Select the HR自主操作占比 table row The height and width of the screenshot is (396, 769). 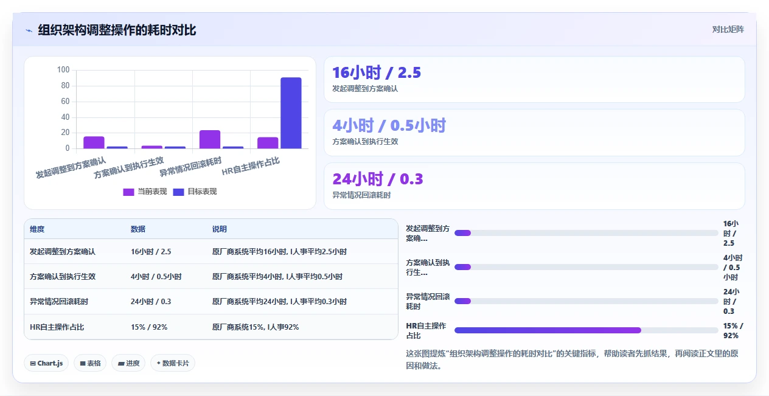211,327
